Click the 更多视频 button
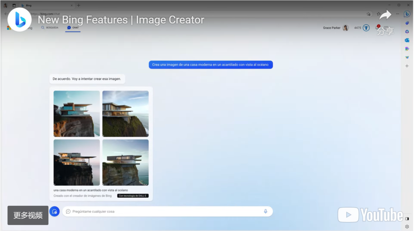The height and width of the screenshot is (231, 414). pos(28,215)
